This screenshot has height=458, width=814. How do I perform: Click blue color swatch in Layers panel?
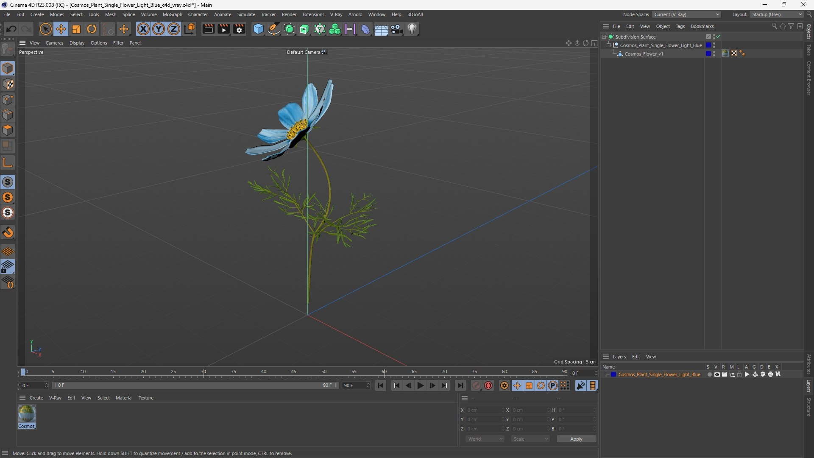pyautogui.click(x=613, y=374)
